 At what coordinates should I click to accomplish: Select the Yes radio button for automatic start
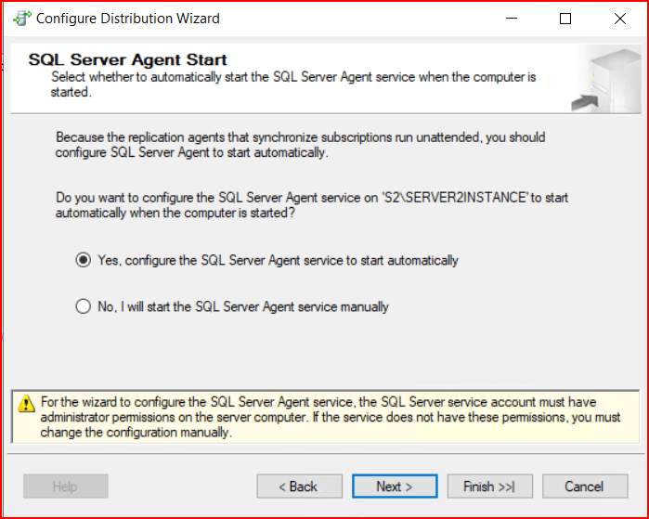pos(83,261)
